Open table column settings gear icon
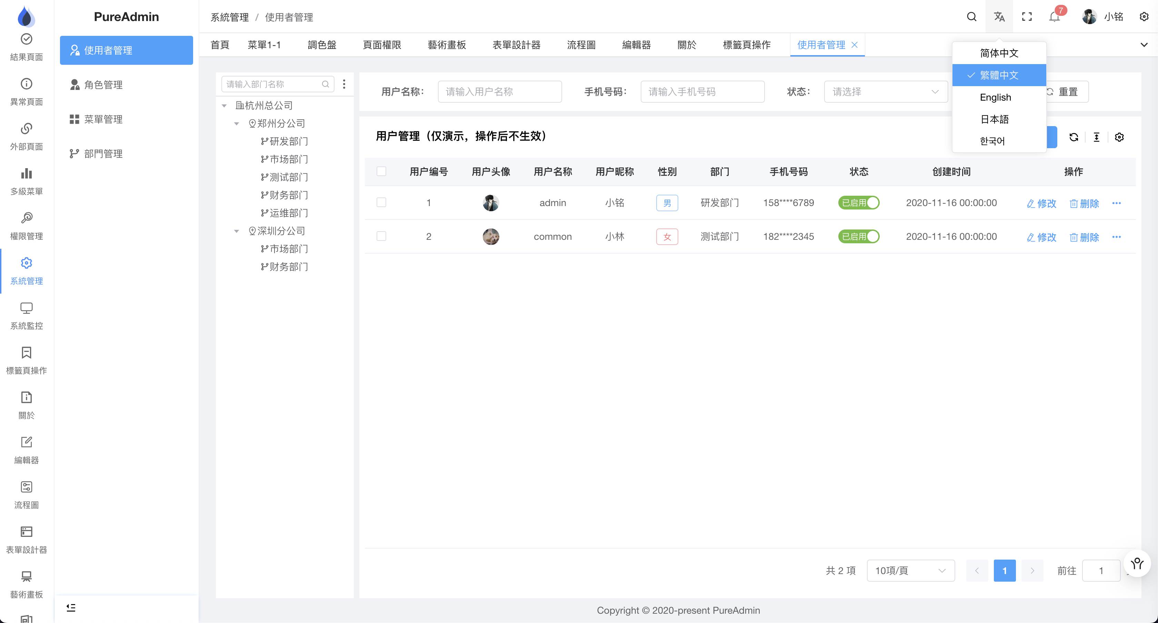1158x623 pixels. (x=1119, y=137)
